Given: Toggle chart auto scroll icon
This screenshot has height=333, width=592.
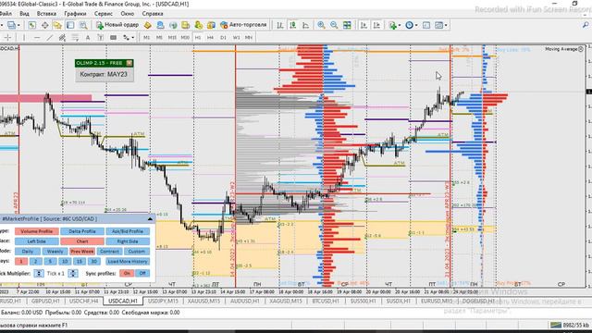Looking at the screenshot, I should pos(364,25).
